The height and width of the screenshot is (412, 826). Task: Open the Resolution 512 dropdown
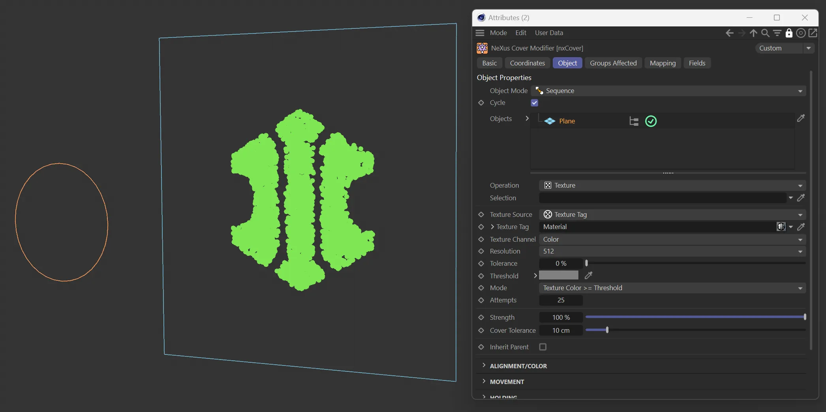pyautogui.click(x=672, y=252)
